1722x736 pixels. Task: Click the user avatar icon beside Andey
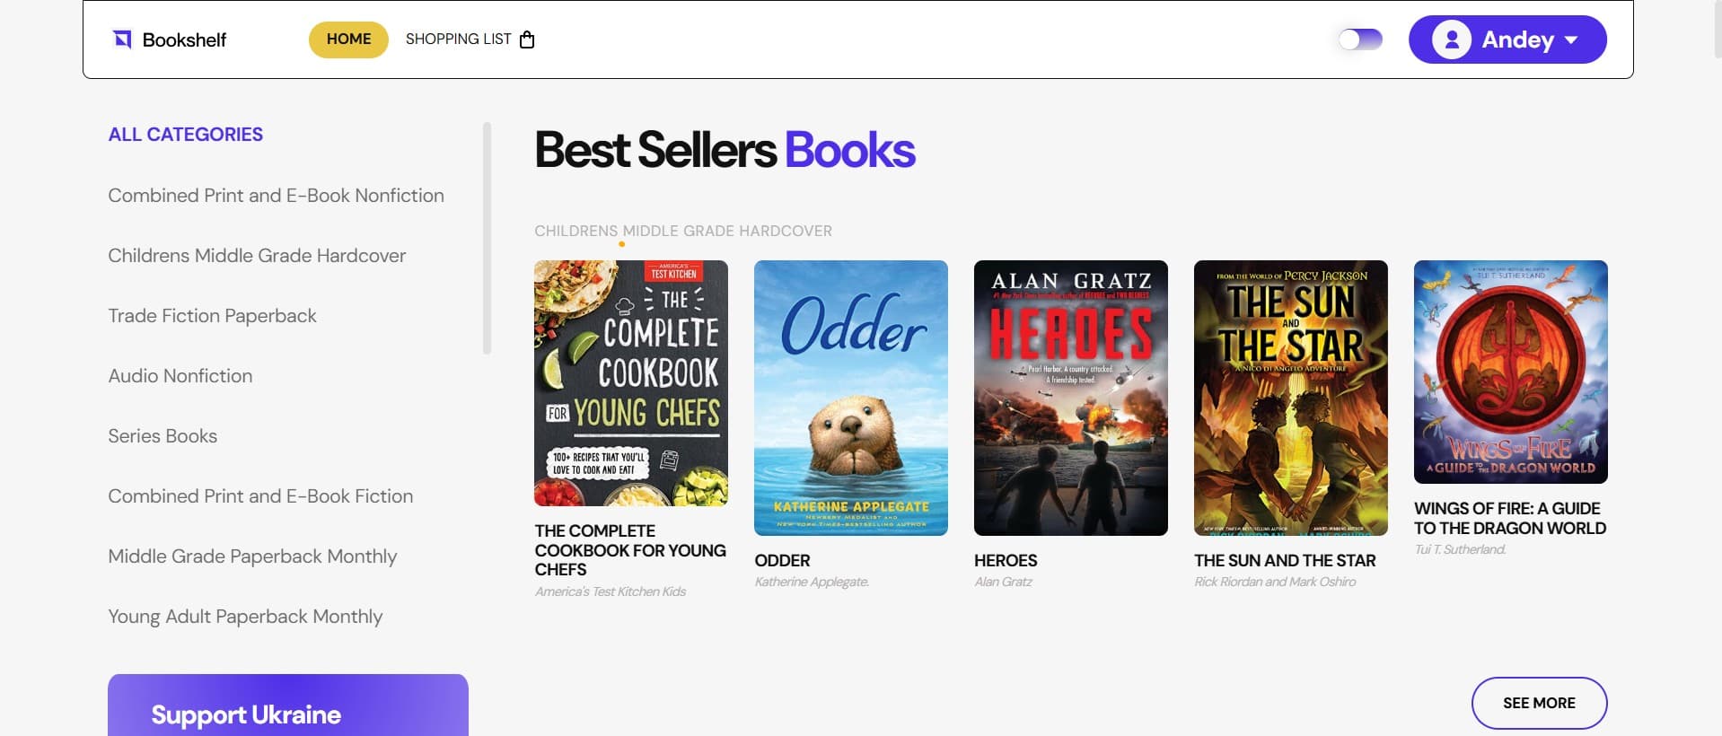tap(1451, 39)
